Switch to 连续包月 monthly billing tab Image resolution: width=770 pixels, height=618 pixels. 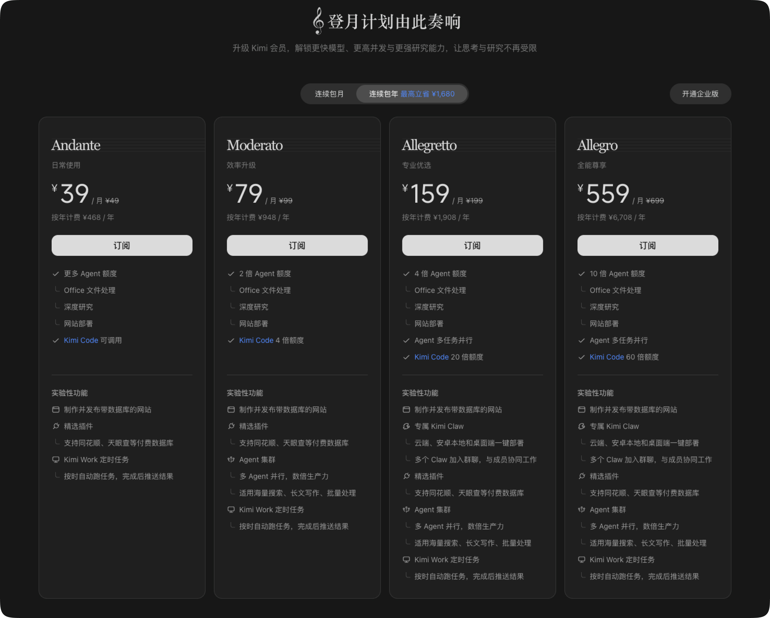pos(329,94)
